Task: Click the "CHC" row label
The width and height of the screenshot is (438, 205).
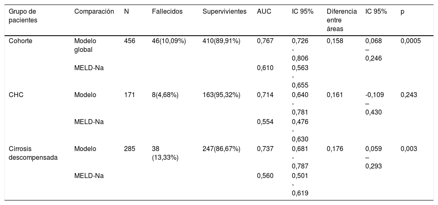Action: (x=16, y=95)
